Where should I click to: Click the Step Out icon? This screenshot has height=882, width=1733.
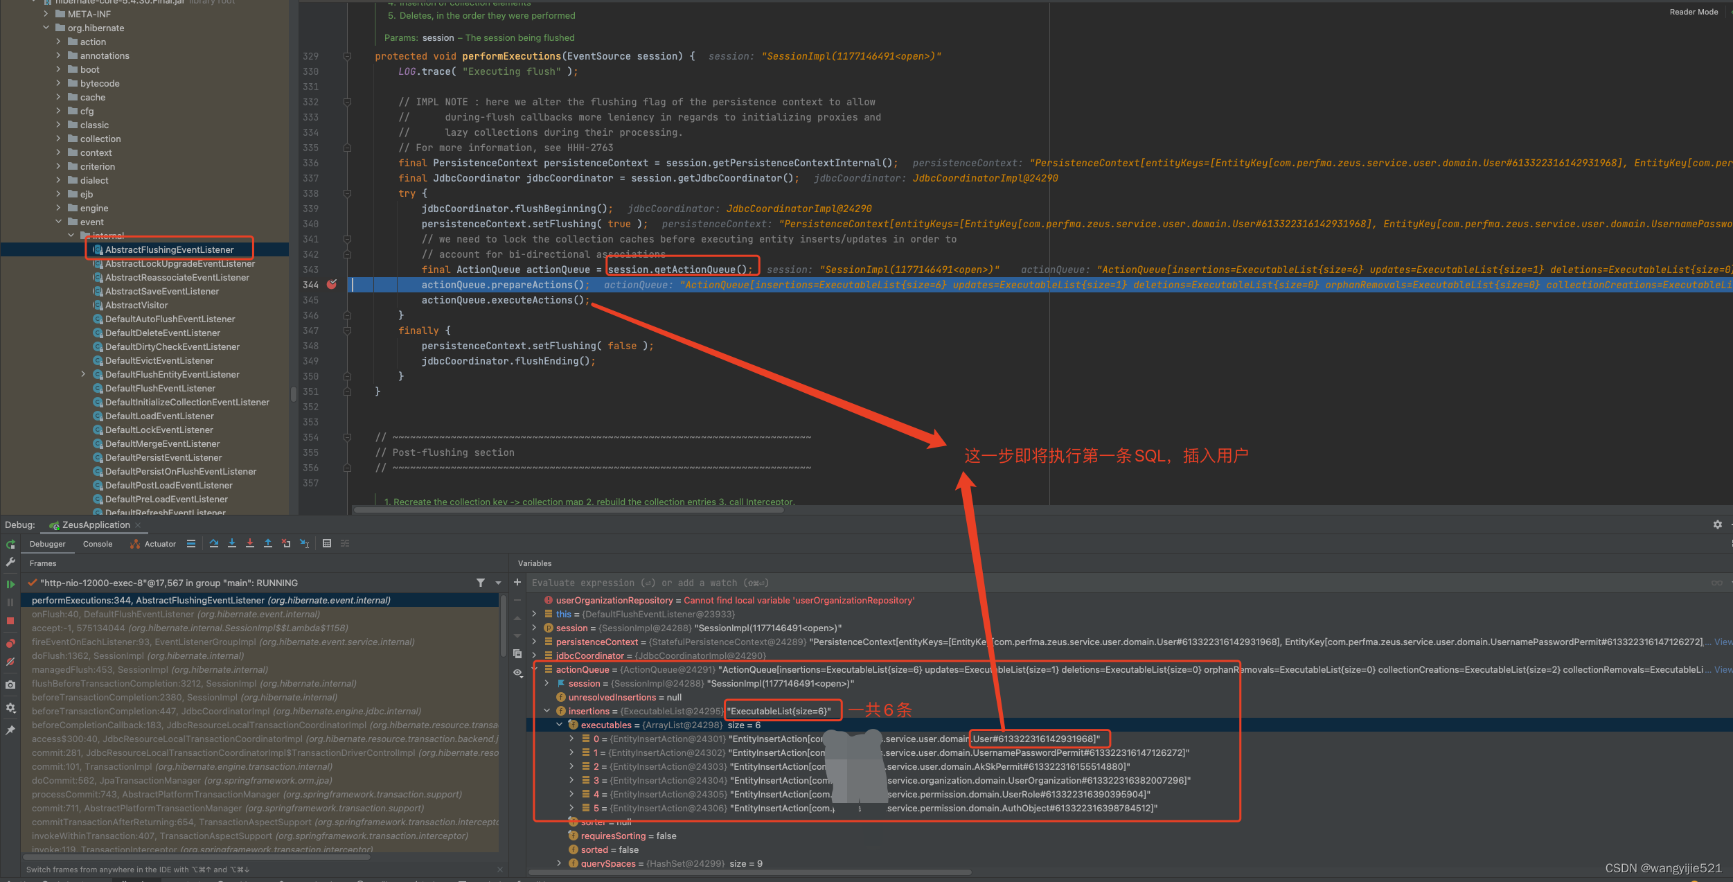click(268, 544)
